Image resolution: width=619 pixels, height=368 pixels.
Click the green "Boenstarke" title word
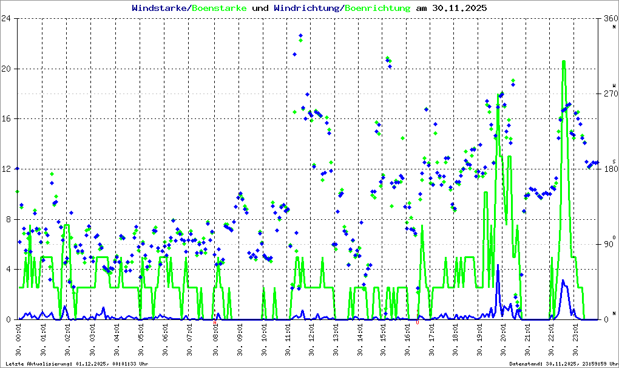[x=219, y=8]
